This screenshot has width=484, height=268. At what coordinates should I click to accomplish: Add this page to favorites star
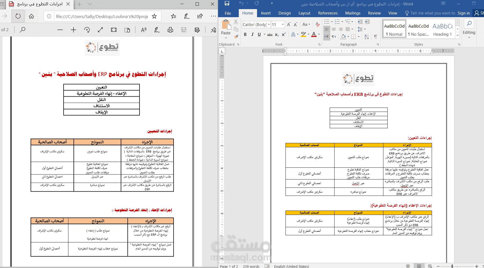pos(154,16)
